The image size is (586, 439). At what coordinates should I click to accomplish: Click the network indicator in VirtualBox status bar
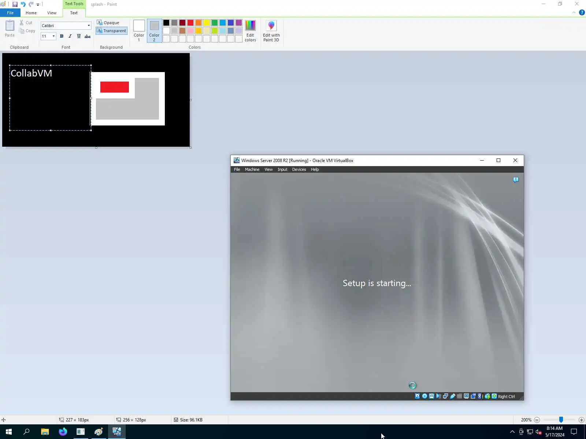tap(445, 396)
